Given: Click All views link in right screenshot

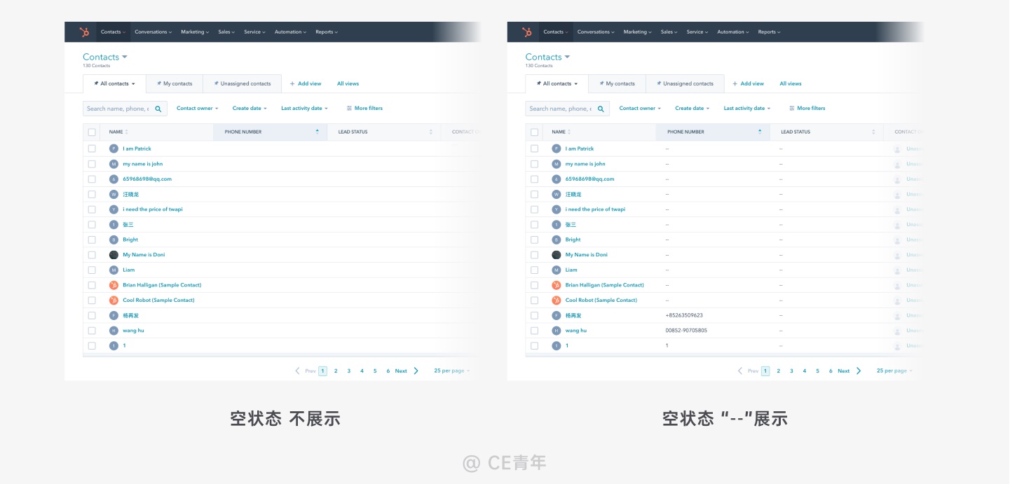Looking at the screenshot, I should (791, 83).
